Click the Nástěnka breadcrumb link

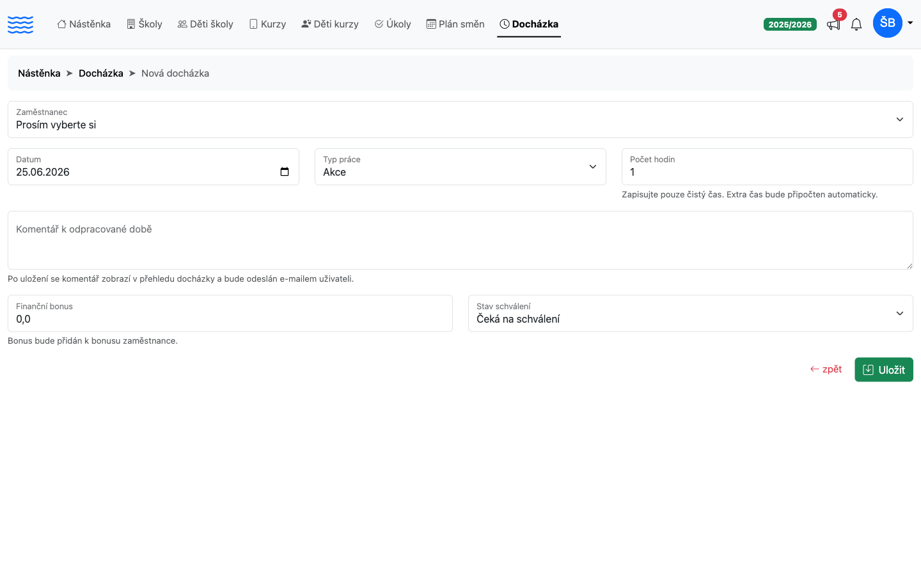[39, 73]
